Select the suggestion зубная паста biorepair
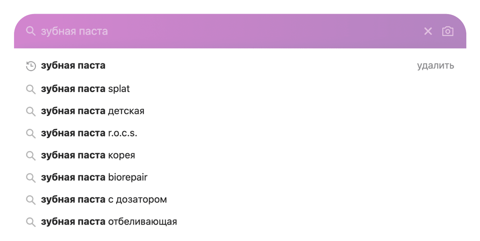This screenshot has width=480, height=241. click(94, 177)
